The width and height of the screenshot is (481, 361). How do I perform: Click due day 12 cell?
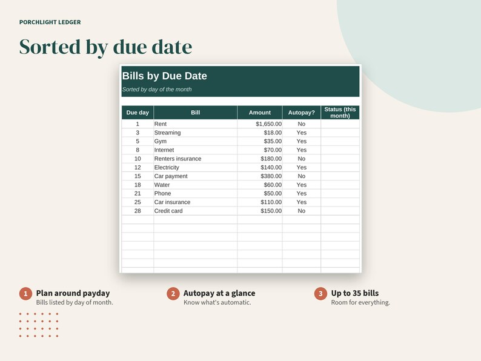pyautogui.click(x=138, y=167)
